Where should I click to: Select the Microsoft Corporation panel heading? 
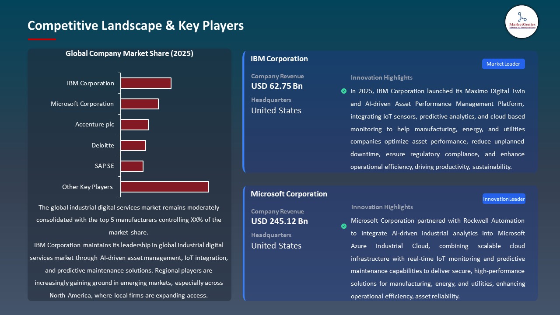coord(289,194)
